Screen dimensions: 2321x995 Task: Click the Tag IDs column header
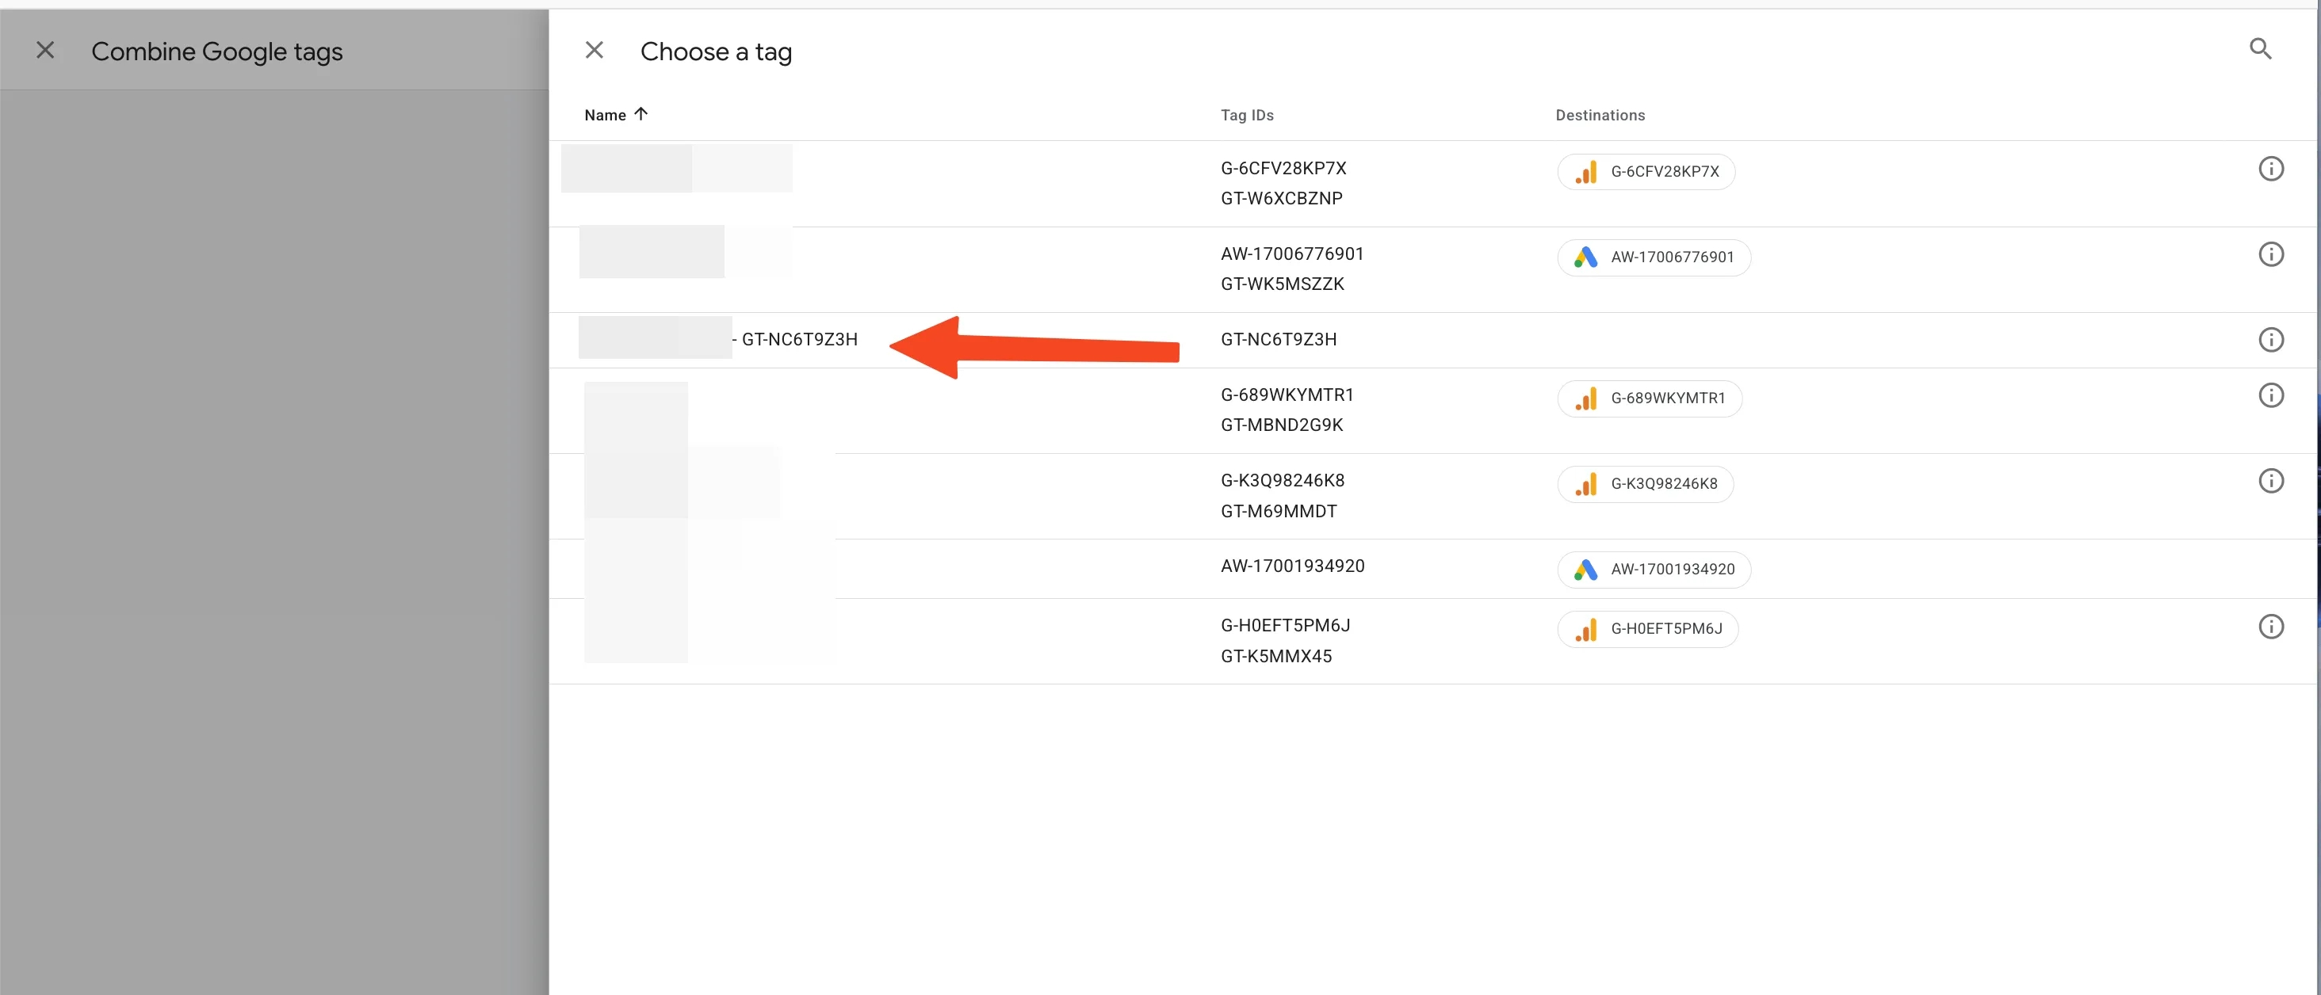[x=1247, y=115]
